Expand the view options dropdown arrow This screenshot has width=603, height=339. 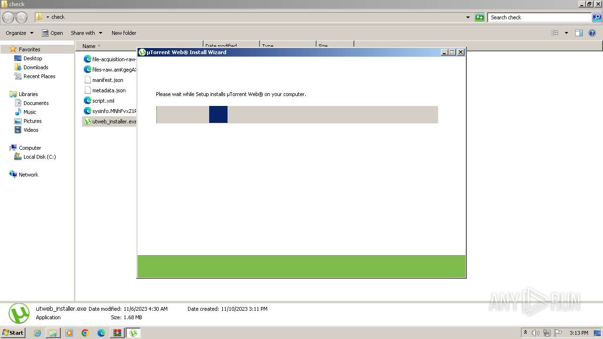566,33
